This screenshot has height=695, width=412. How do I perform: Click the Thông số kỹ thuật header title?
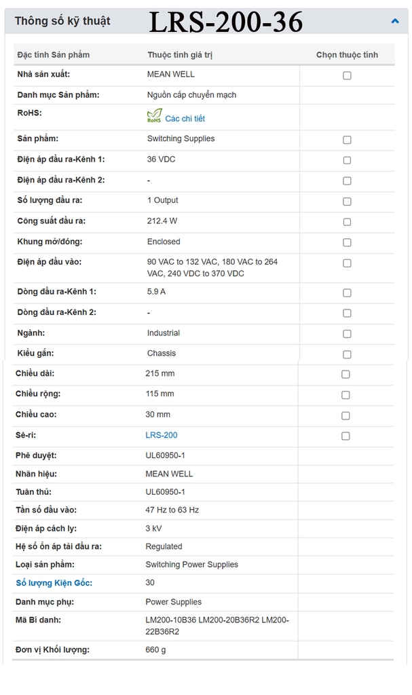(62, 21)
